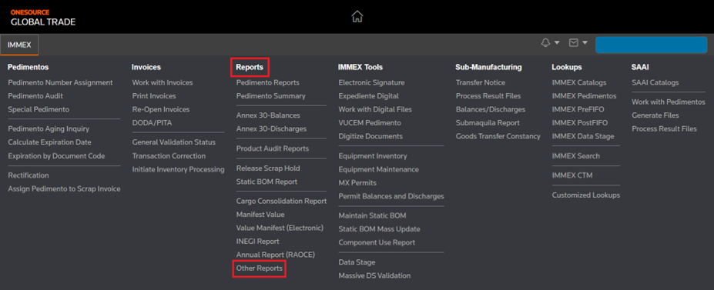714x290 pixels.
Task: Expand the arrow next to the bell
Action: [x=557, y=43]
